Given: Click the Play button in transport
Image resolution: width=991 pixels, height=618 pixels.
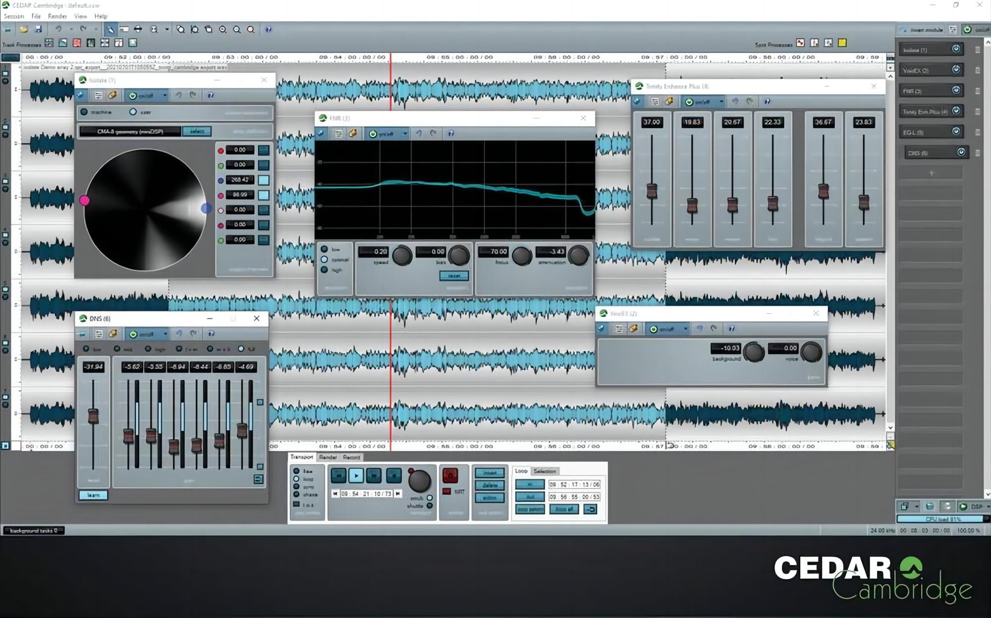Looking at the screenshot, I should point(356,475).
